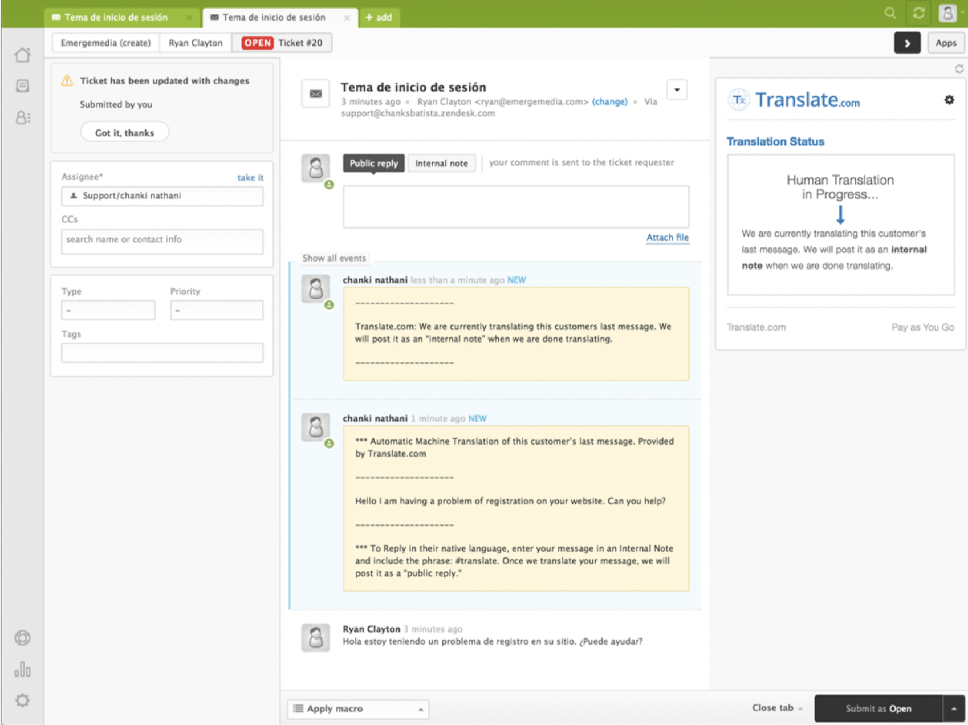
Task: Select the Public reply mode
Action: coord(373,163)
